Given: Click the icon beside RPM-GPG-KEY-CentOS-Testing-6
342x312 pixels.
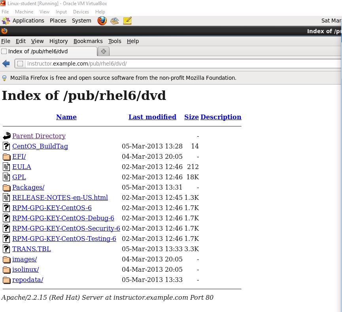Looking at the screenshot, I should point(6,239).
